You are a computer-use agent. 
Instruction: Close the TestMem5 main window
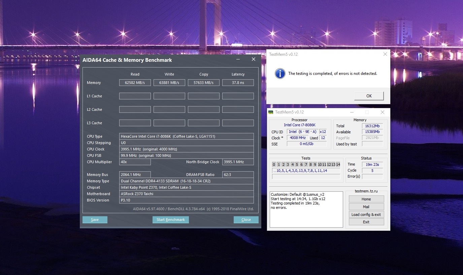click(382, 112)
